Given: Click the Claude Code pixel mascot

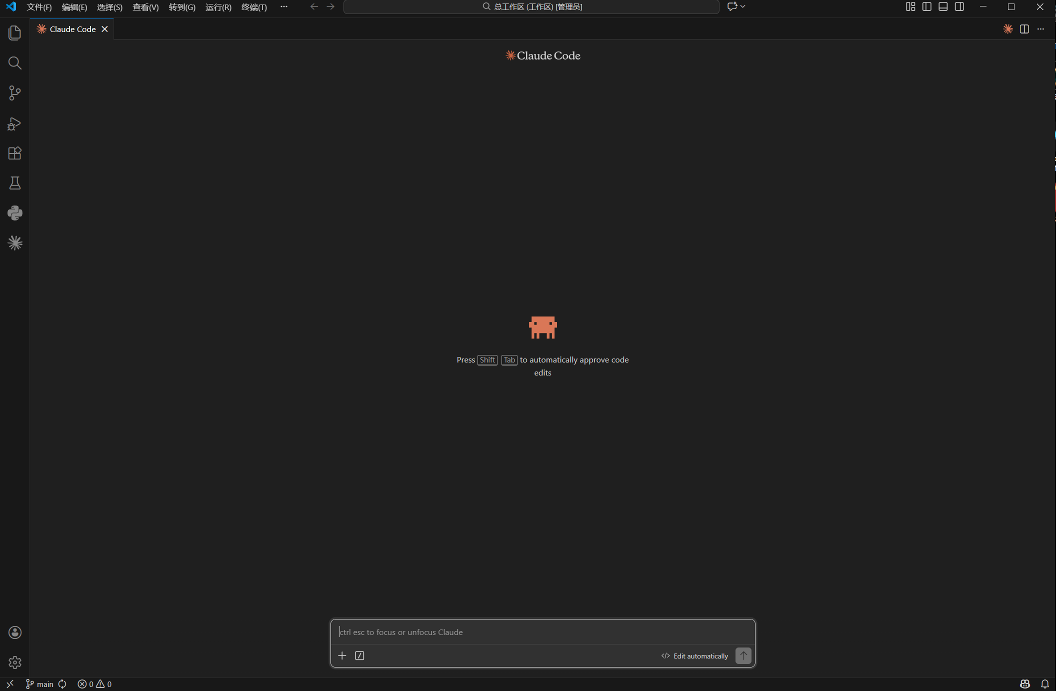Looking at the screenshot, I should pos(543,327).
